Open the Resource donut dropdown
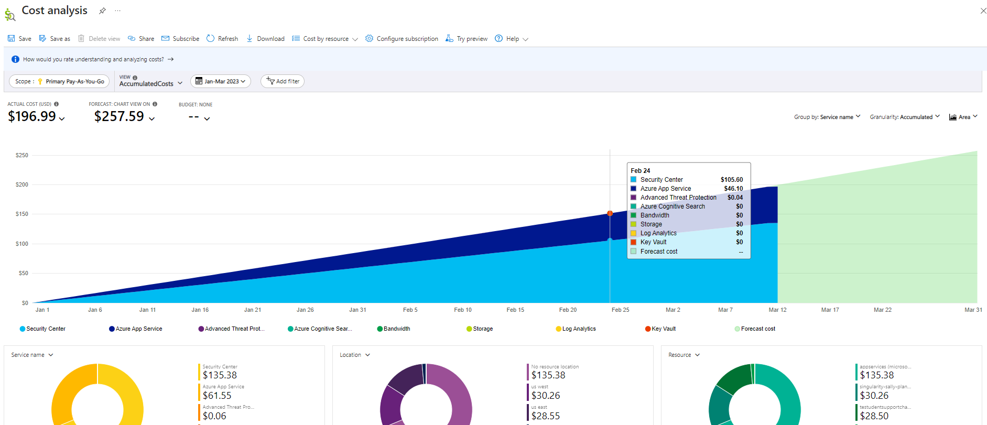Screen dimensions: 987x425 [684, 355]
